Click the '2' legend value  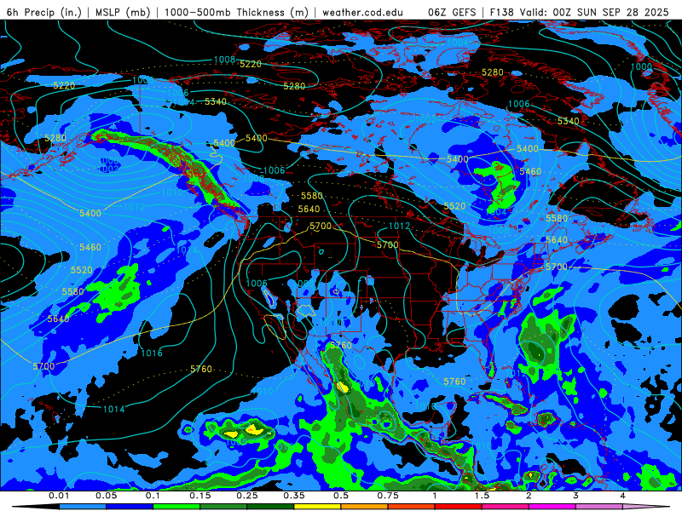coord(529,496)
